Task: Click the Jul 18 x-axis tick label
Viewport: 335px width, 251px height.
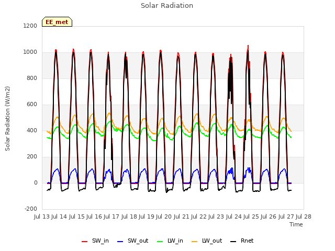Action: (129, 216)
